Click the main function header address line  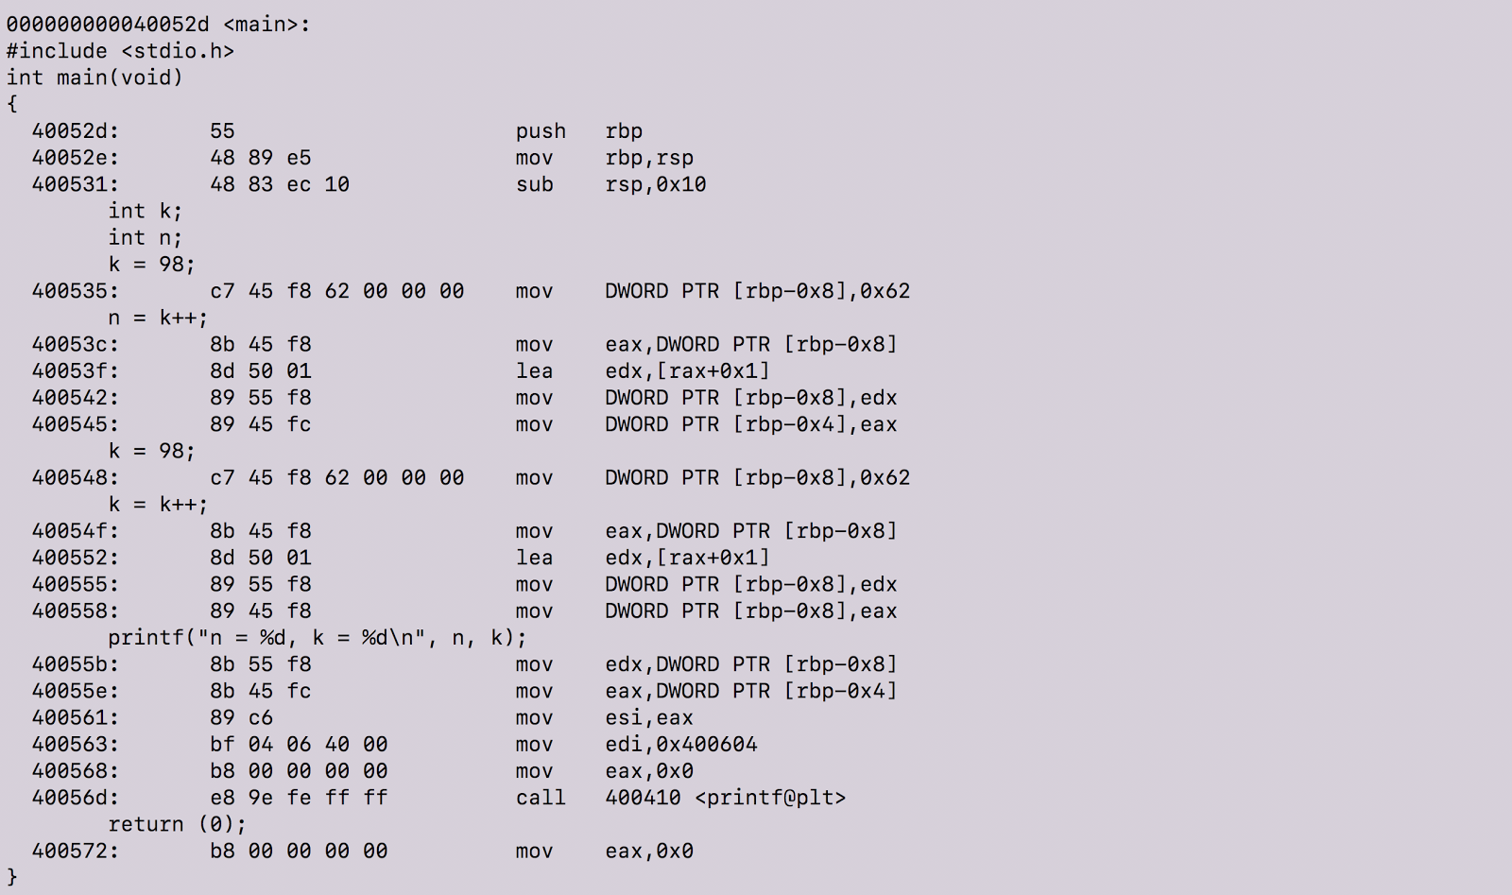coord(158,25)
